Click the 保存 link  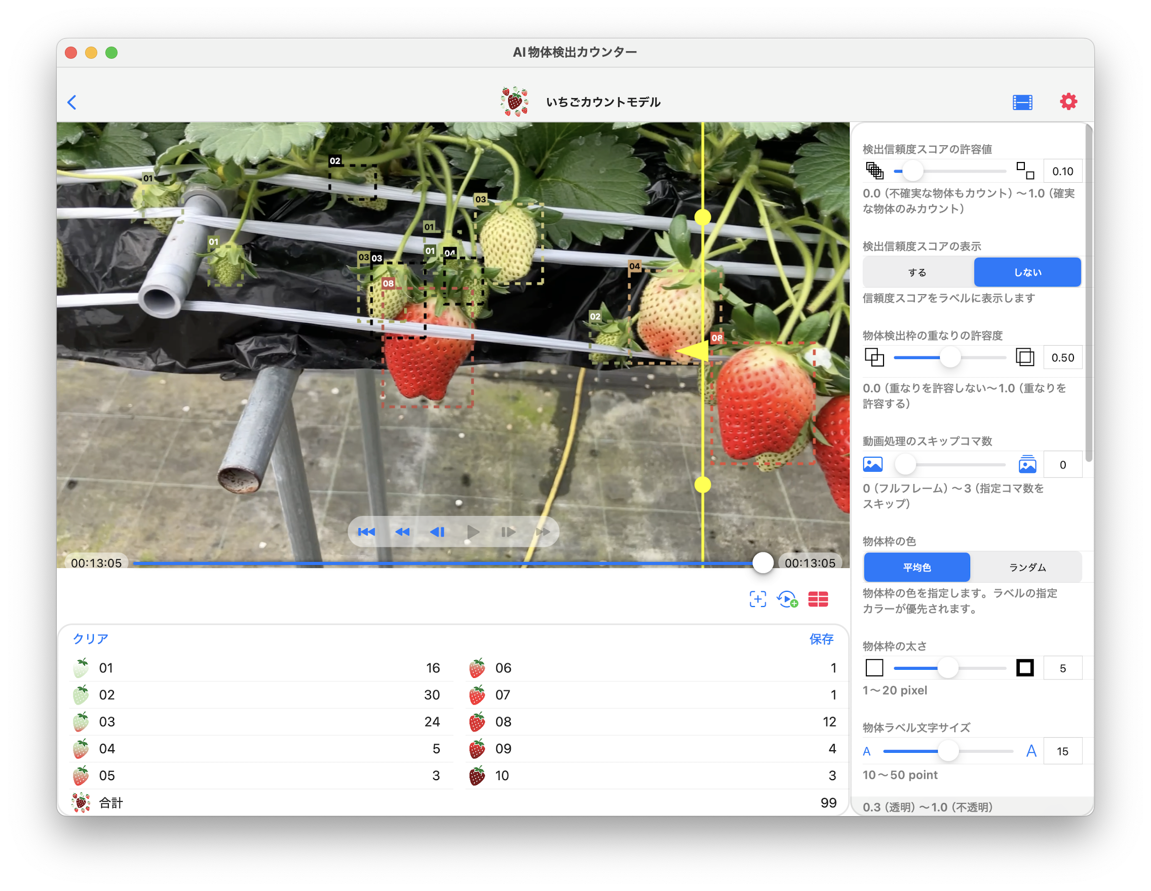tap(821, 638)
